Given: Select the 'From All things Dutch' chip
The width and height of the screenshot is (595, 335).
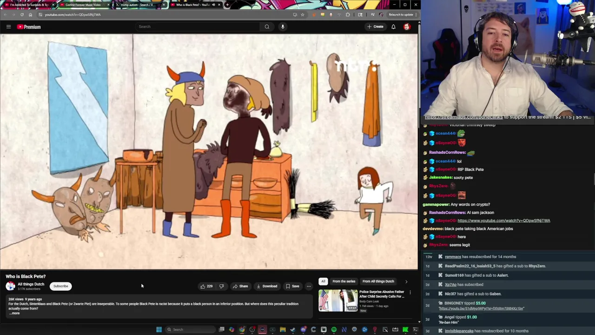Looking at the screenshot, I should [x=378, y=281].
